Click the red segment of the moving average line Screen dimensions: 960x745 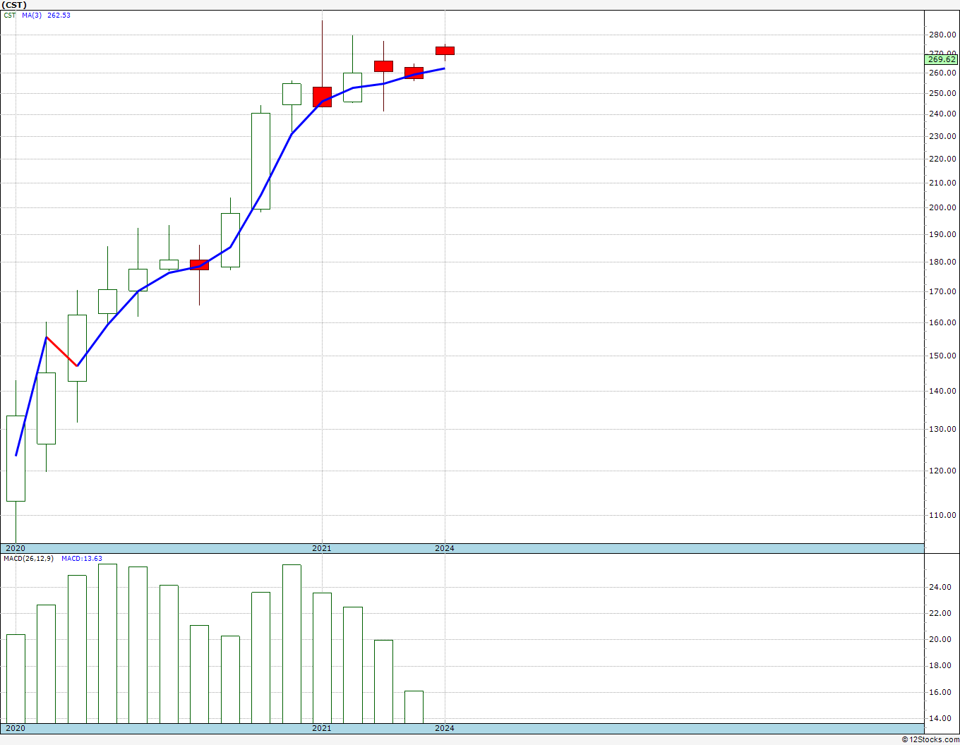(61, 351)
